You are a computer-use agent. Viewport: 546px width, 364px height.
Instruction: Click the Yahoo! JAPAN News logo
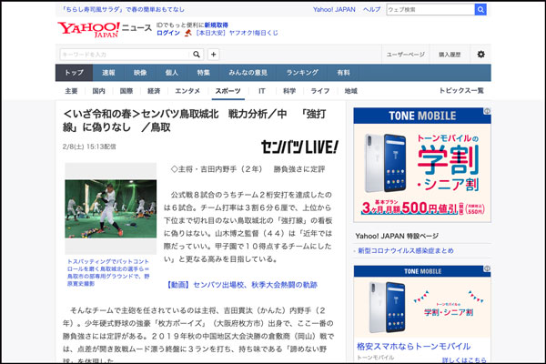point(93,28)
